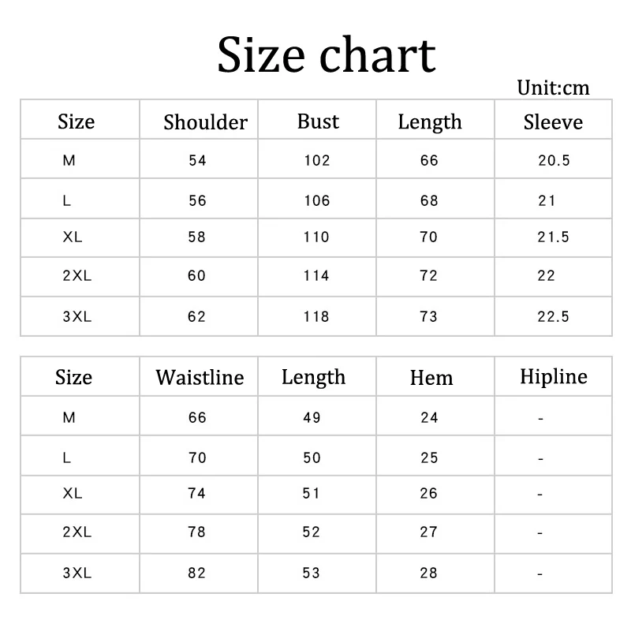Screen dimensions: 631x631
Task: Click the length value 73 cell
Action: tap(429, 317)
